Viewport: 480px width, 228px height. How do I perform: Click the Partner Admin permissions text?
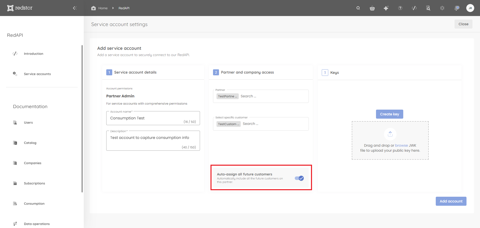pos(120,96)
